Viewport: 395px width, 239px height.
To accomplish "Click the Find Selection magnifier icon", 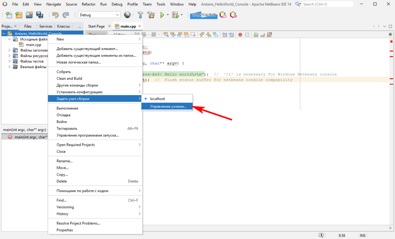I will coord(166,35).
